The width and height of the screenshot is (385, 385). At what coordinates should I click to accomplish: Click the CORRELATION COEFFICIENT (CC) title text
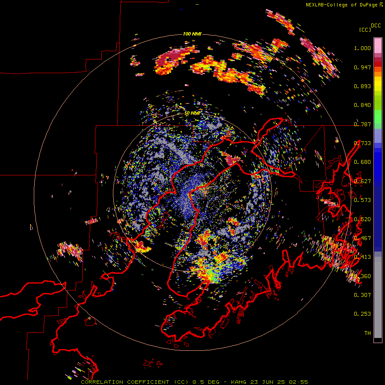tap(135, 382)
